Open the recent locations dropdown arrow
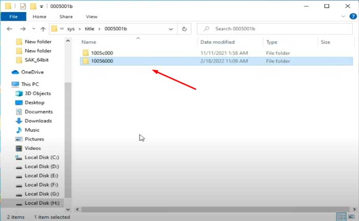This screenshot has width=359, height=221. [x=34, y=29]
